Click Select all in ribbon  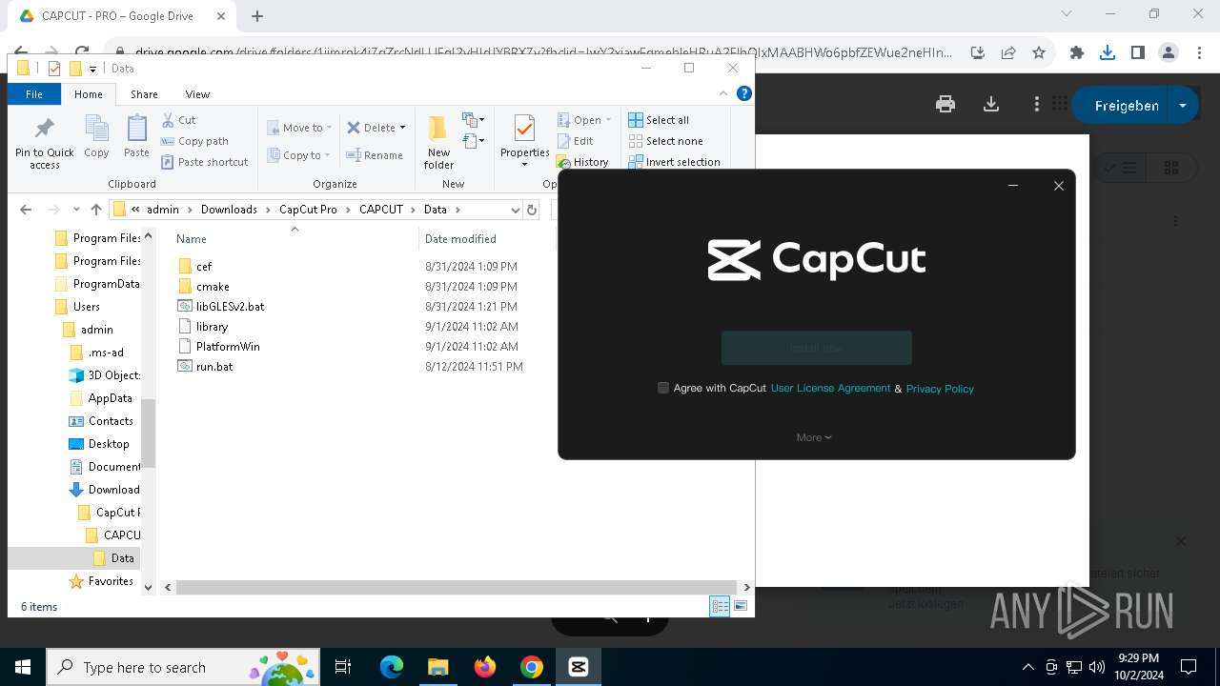[x=659, y=120]
